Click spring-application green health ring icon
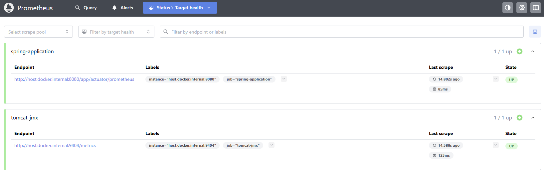The height and width of the screenshot is (173, 544). pyautogui.click(x=519, y=52)
